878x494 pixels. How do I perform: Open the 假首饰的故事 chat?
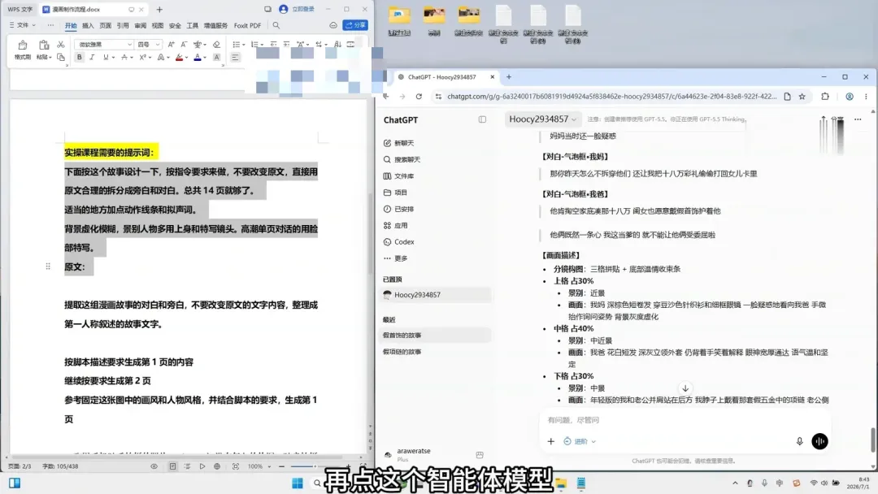click(x=435, y=335)
